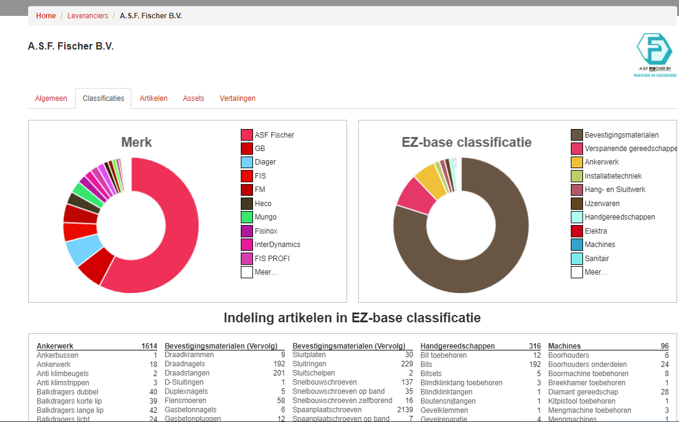Toggle the Diager legend color swatch
The width and height of the screenshot is (679, 422).
click(247, 162)
